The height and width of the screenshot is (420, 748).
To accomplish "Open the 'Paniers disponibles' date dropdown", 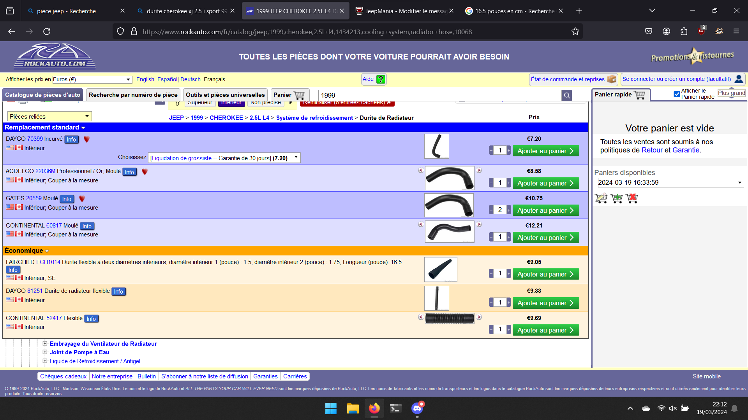I will tap(671, 183).
